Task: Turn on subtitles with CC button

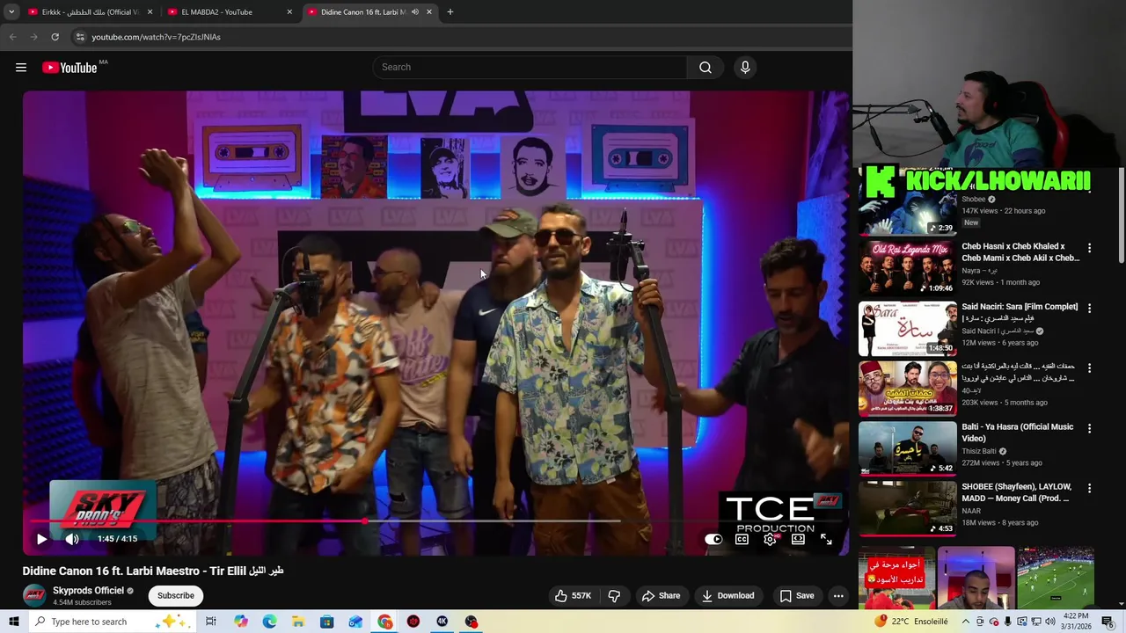Action: pyautogui.click(x=742, y=540)
